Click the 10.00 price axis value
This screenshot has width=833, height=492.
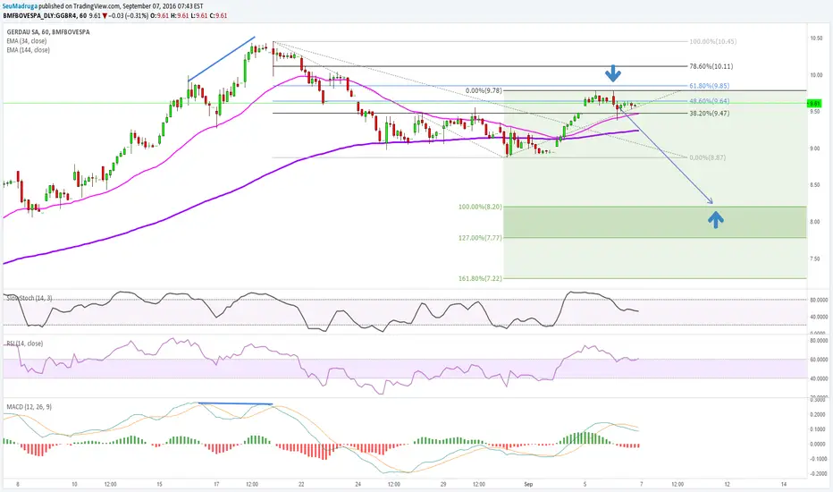[x=816, y=75]
